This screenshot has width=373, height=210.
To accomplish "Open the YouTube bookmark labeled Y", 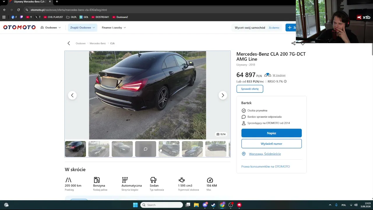I will click(29, 17).
